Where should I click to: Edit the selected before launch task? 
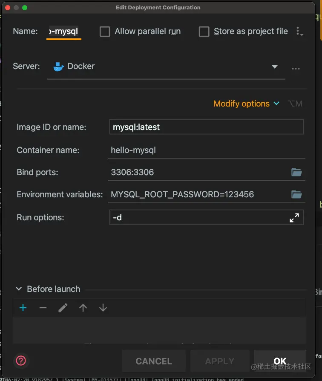point(63,308)
